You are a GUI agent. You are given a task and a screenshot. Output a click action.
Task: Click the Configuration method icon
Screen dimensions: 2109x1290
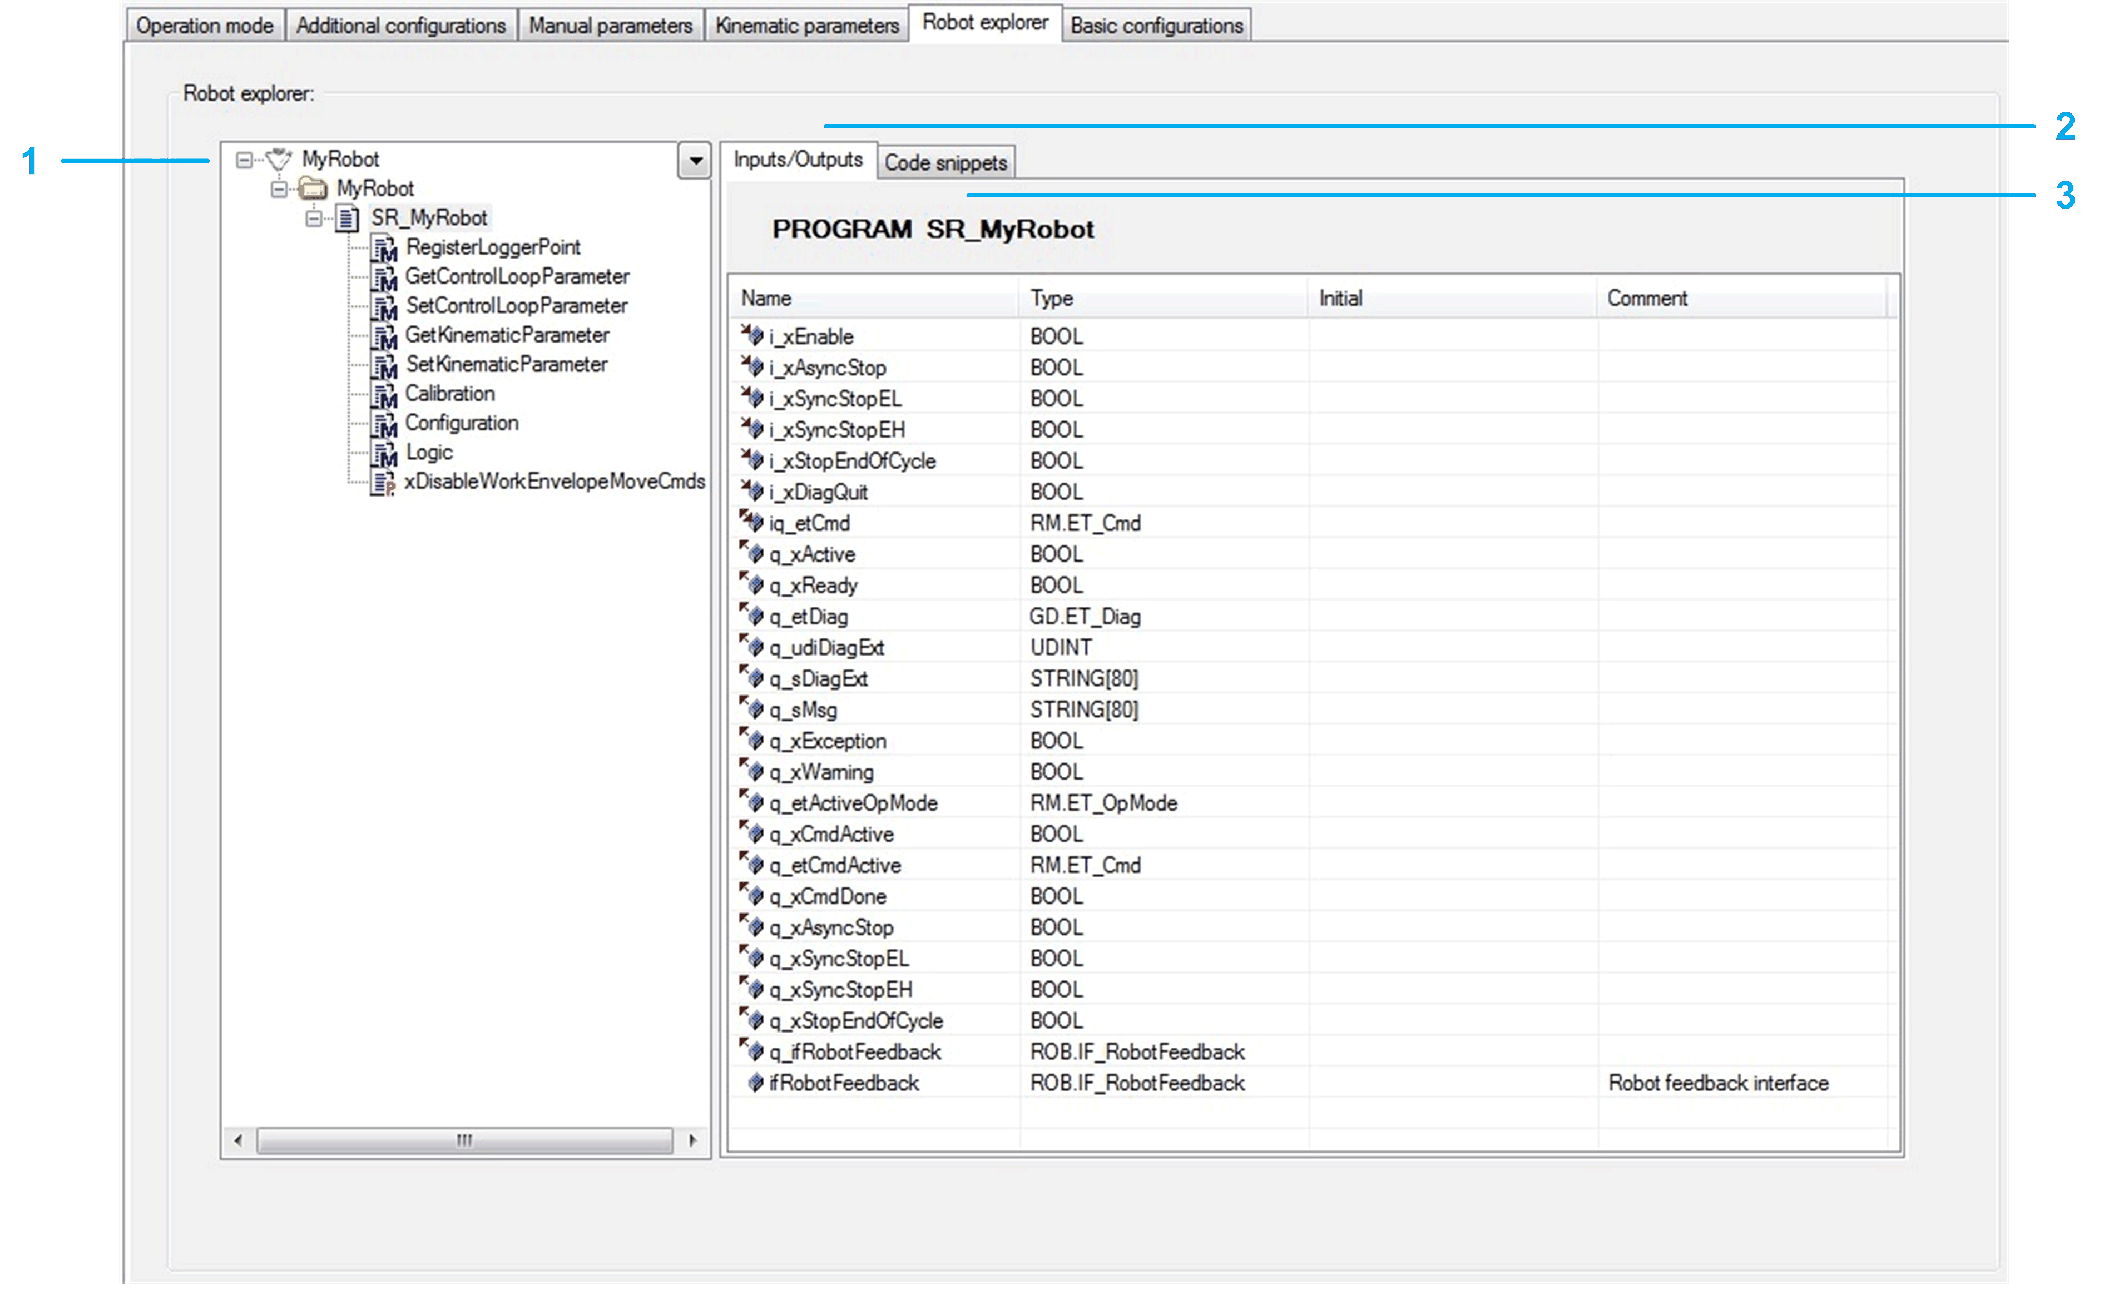(x=384, y=424)
